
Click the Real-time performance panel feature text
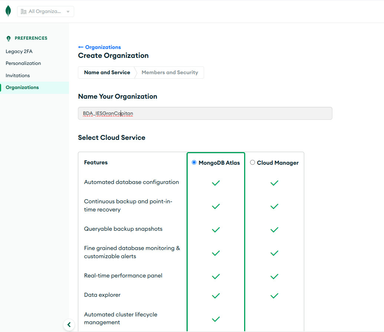click(x=123, y=276)
